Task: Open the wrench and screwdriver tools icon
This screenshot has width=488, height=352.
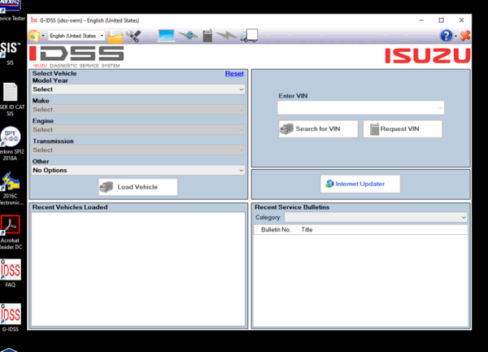Action: click(133, 36)
